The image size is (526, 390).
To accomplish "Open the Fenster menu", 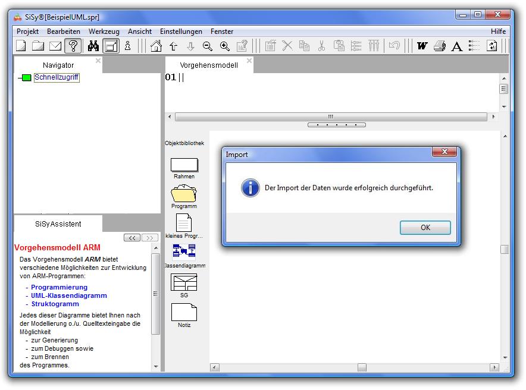I will pyautogui.click(x=222, y=32).
